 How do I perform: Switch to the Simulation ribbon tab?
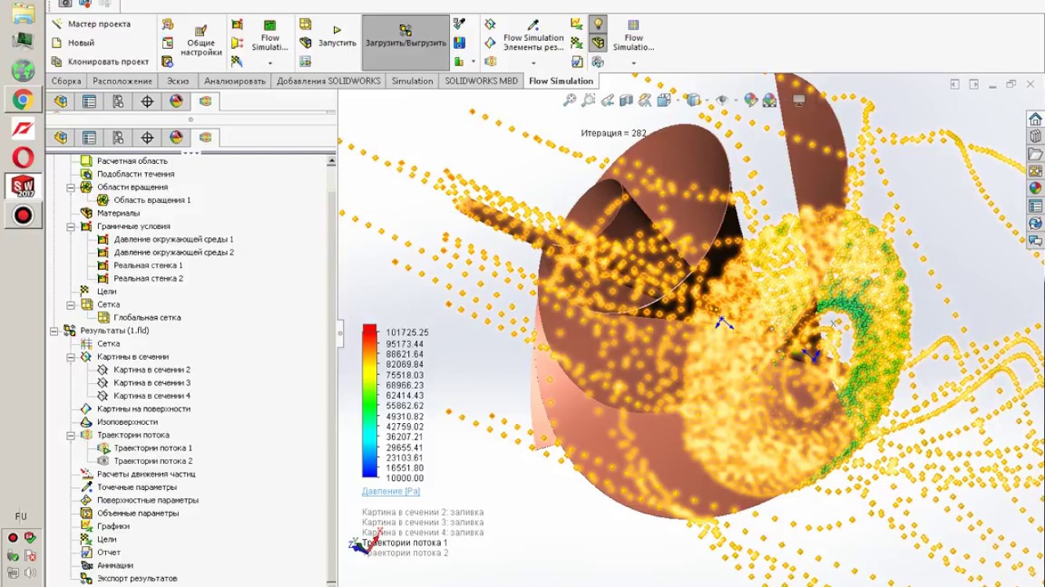412,81
